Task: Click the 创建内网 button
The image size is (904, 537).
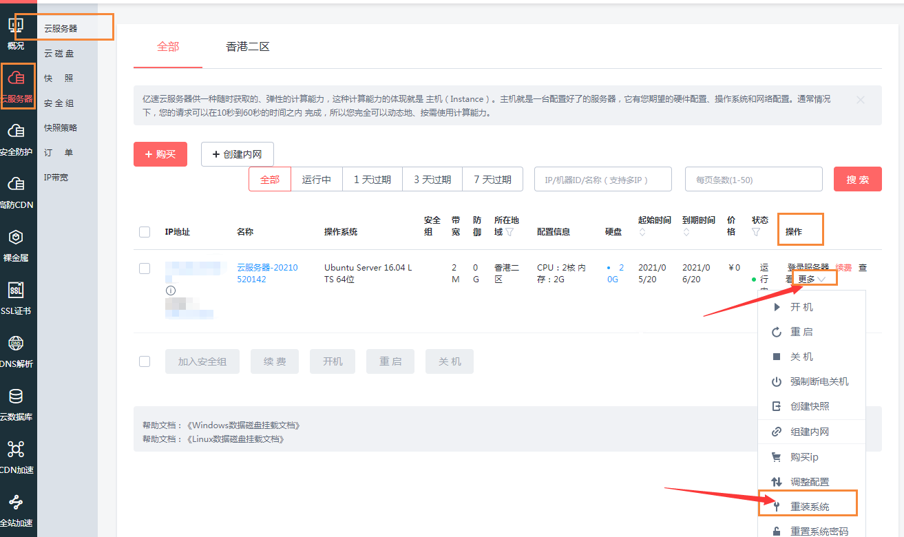Action: coord(238,154)
